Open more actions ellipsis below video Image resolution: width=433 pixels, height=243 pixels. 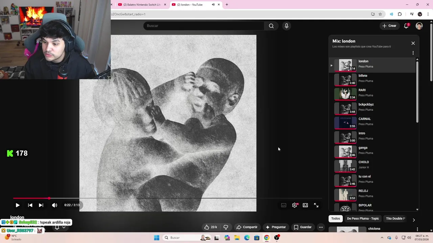tap(321, 227)
